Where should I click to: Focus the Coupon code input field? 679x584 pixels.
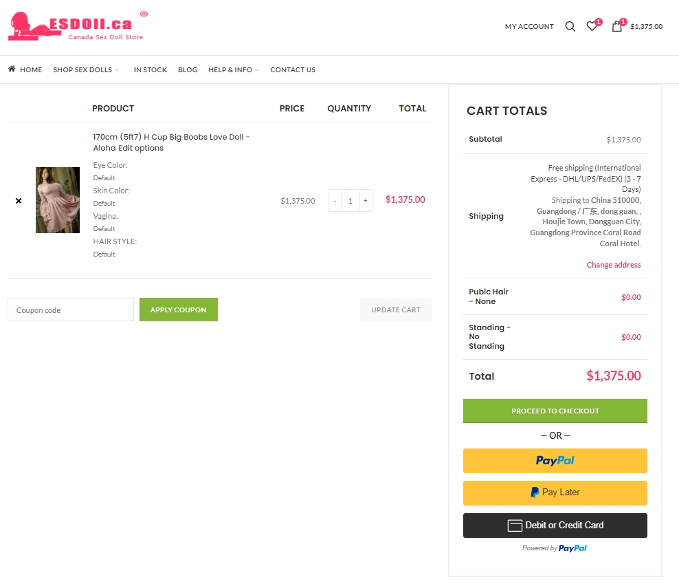tap(71, 310)
